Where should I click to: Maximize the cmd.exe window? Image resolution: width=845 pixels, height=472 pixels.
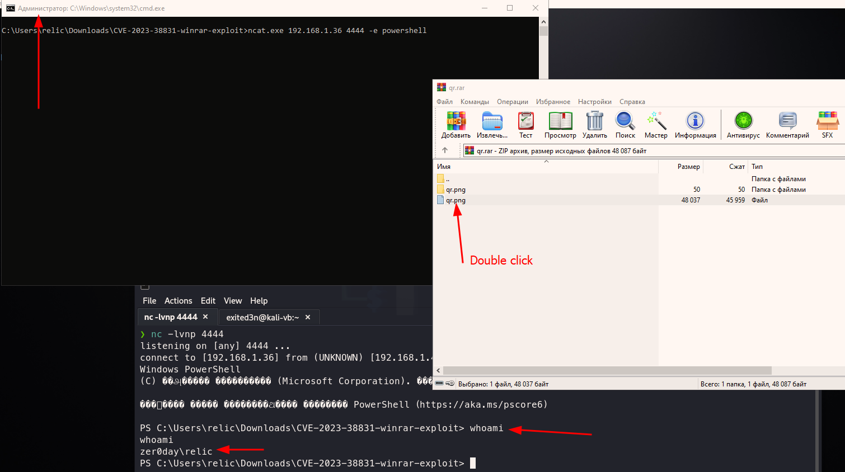(x=510, y=8)
